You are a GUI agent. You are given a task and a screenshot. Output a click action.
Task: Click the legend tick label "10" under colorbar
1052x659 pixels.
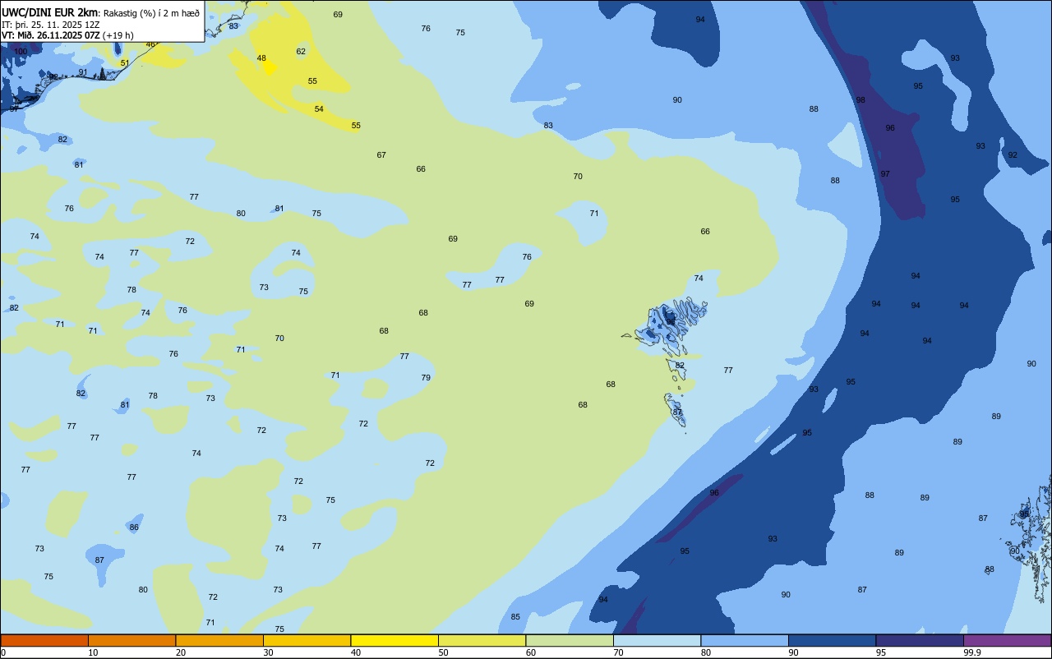click(x=94, y=652)
